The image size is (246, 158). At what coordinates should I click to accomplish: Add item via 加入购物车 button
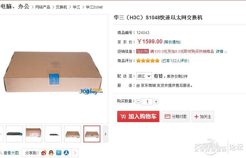click(138, 116)
